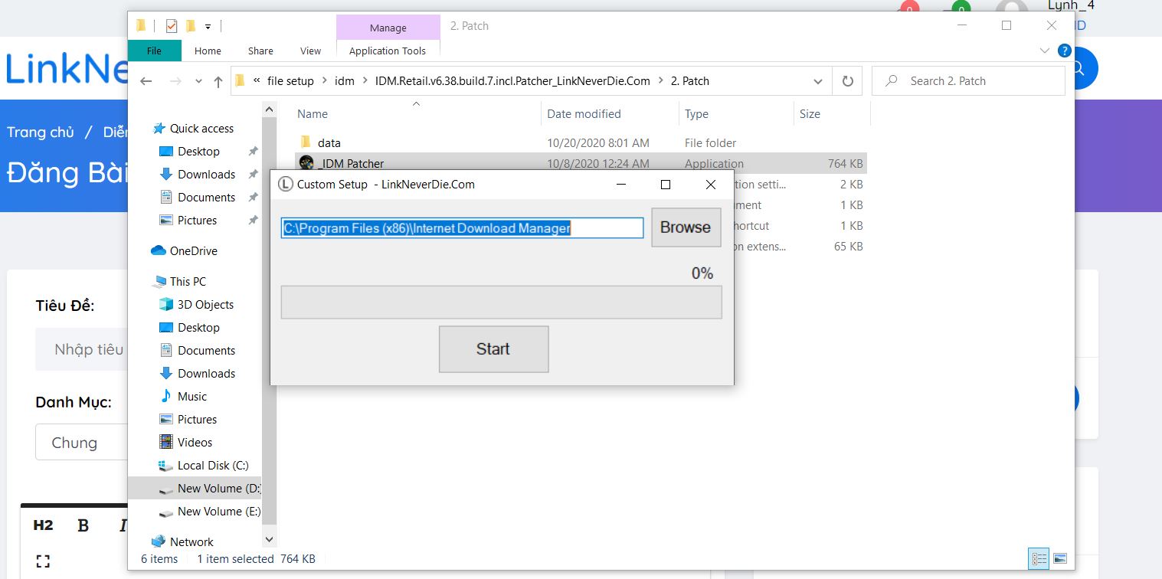Switch to large icons view in status bar
Screen dimensions: 1162x579
pos(1060,559)
